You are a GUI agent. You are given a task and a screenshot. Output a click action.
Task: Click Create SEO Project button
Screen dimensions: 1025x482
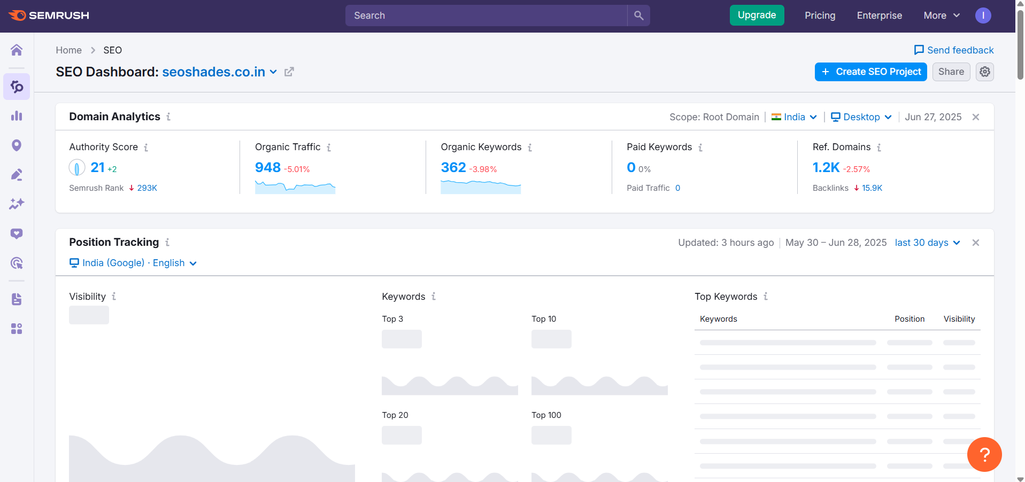pyautogui.click(x=870, y=72)
